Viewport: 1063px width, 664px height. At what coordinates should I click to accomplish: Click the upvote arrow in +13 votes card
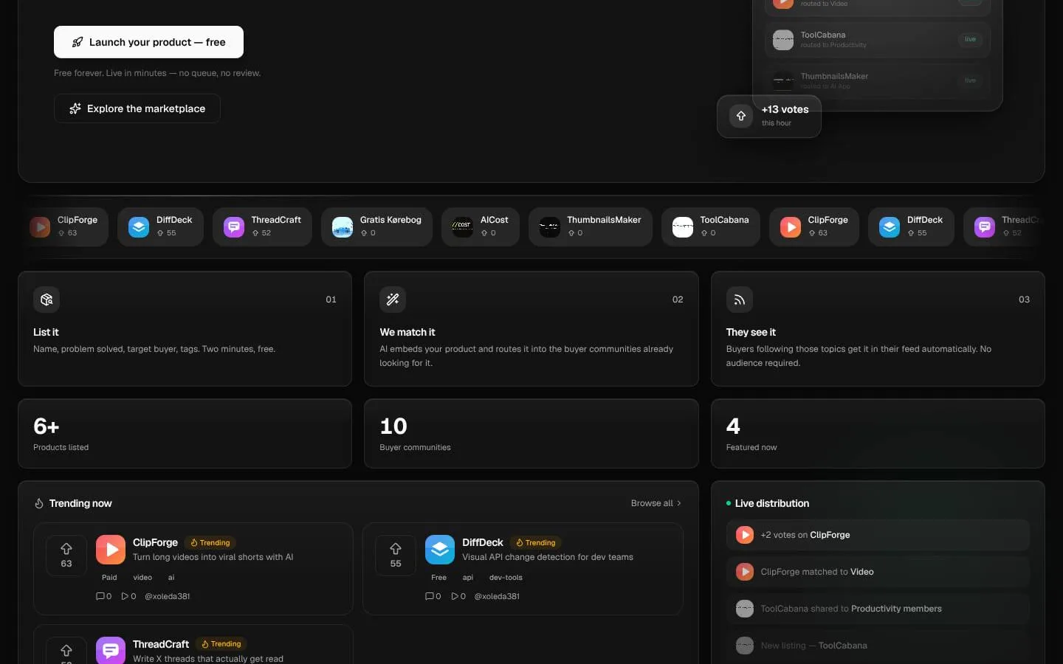tap(741, 116)
